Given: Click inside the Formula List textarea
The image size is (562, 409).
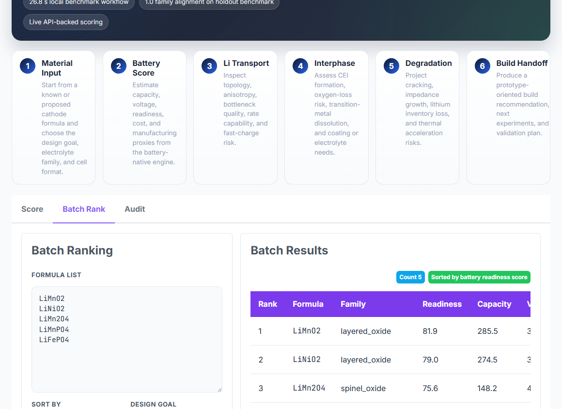Looking at the screenshot, I should point(127,339).
